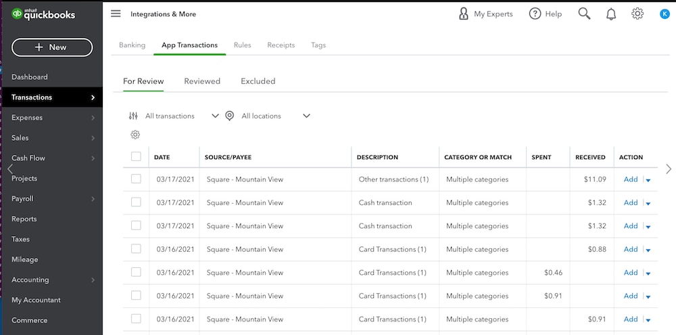Viewport: 676px width, 335px height.
Task: Select the App Transactions tab
Action: point(190,45)
